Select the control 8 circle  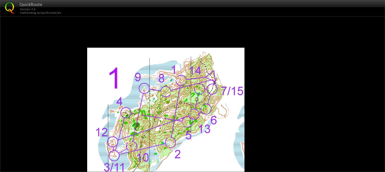(x=166, y=91)
